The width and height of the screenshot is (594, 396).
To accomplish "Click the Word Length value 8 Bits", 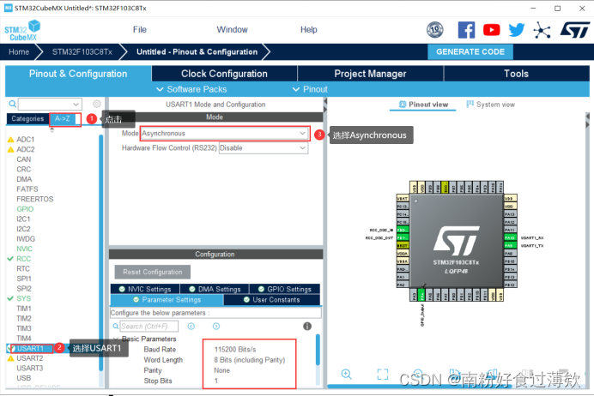I will [249, 360].
